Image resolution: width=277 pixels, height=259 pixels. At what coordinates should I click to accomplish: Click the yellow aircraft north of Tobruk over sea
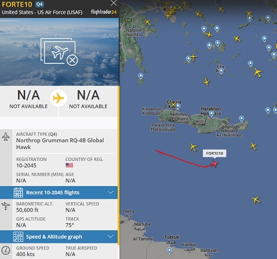coord(256,200)
